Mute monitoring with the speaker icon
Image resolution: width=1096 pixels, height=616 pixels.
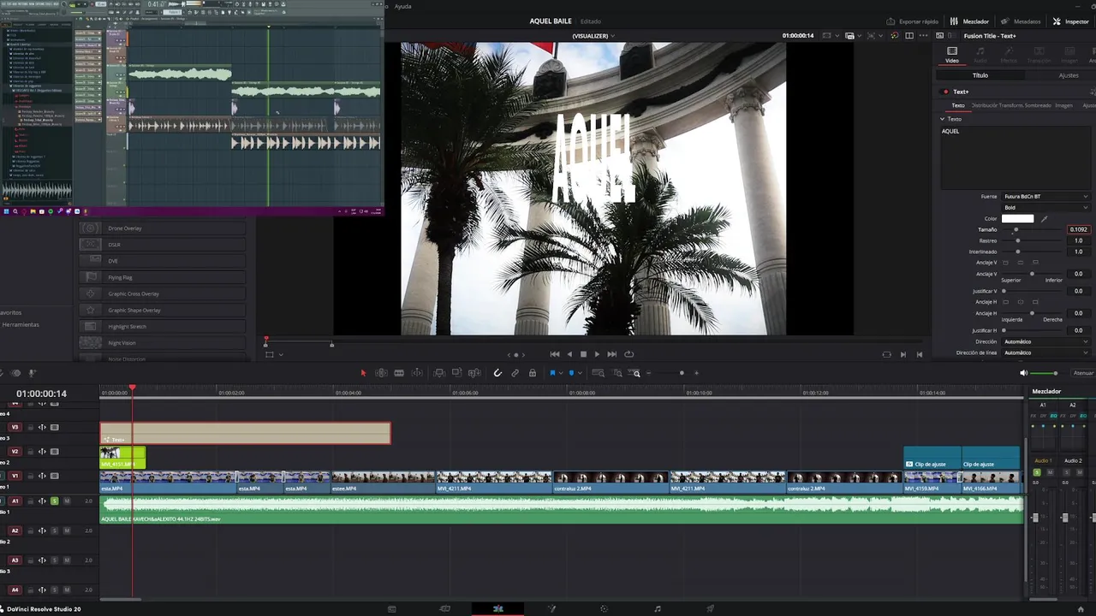1023,373
